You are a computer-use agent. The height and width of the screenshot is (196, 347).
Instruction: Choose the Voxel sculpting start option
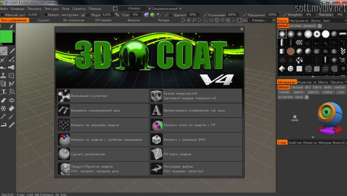103,95
